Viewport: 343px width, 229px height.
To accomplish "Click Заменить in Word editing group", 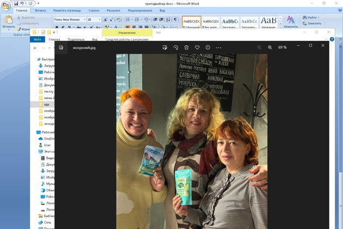I will 312,23.
